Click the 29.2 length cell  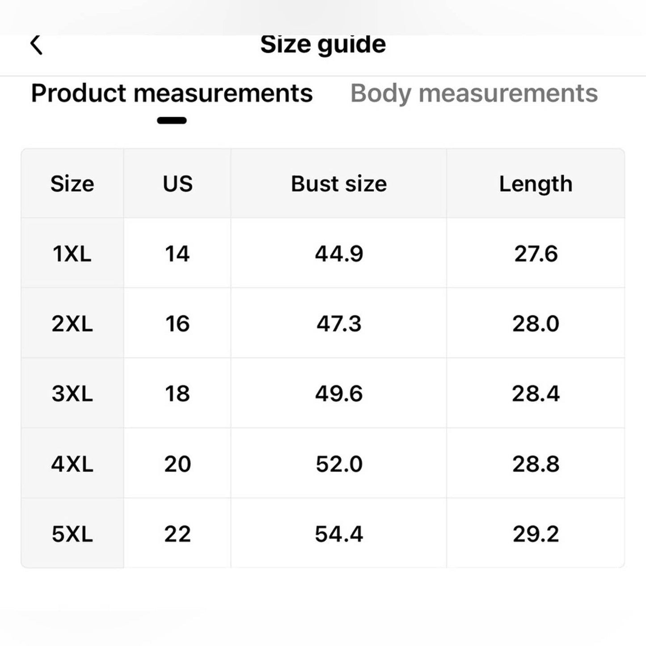[x=536, y=534]
